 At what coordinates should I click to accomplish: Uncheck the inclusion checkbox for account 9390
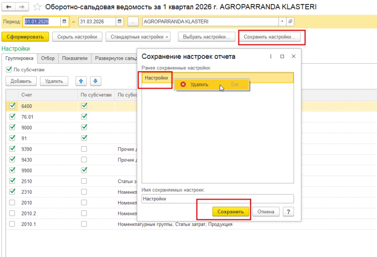click(x=12, y=149)
